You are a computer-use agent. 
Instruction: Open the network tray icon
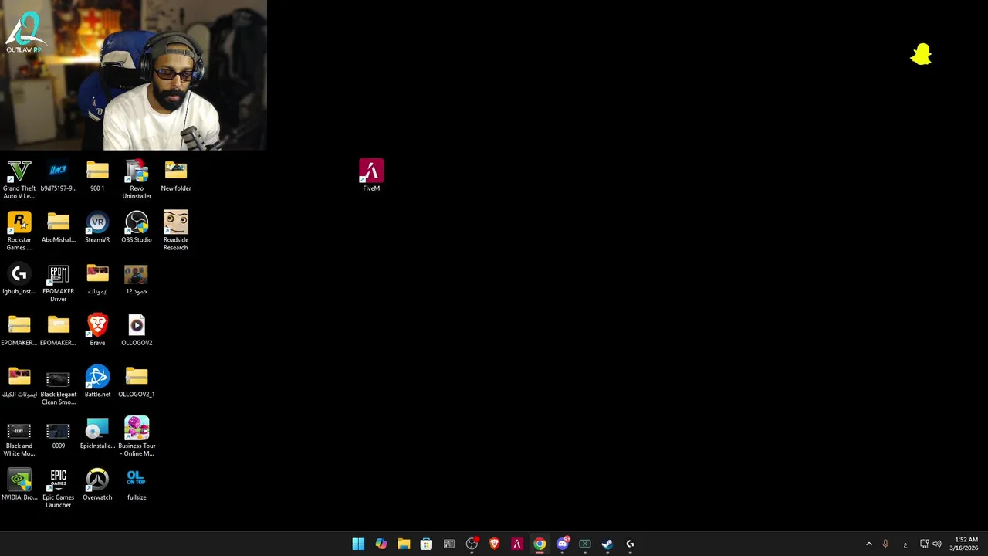click(924, 544)
